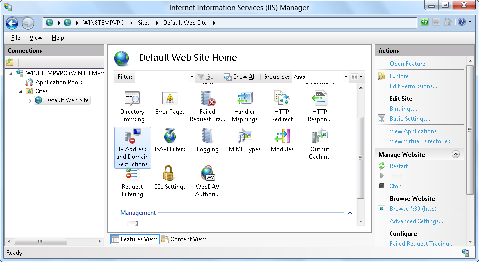Switch to Content View tab

coord(183,239)
